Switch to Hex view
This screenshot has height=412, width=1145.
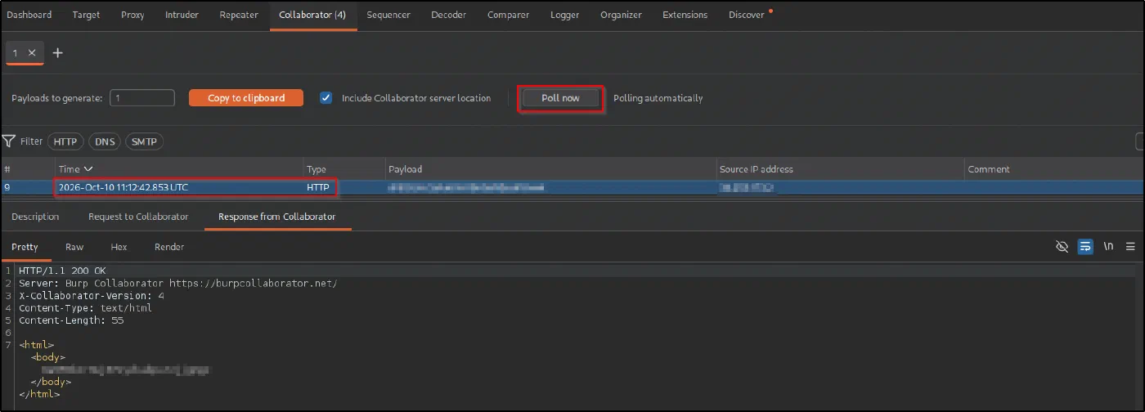pos(119,247)
